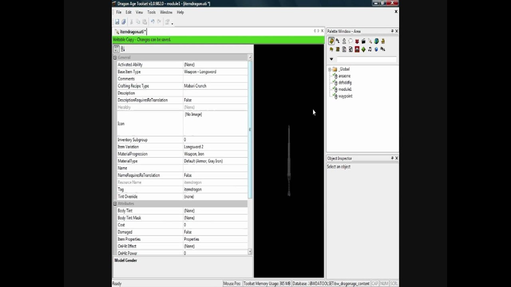Click the Copy toolbar icon
The image size is (511, 287).
(x=138, y=22)
